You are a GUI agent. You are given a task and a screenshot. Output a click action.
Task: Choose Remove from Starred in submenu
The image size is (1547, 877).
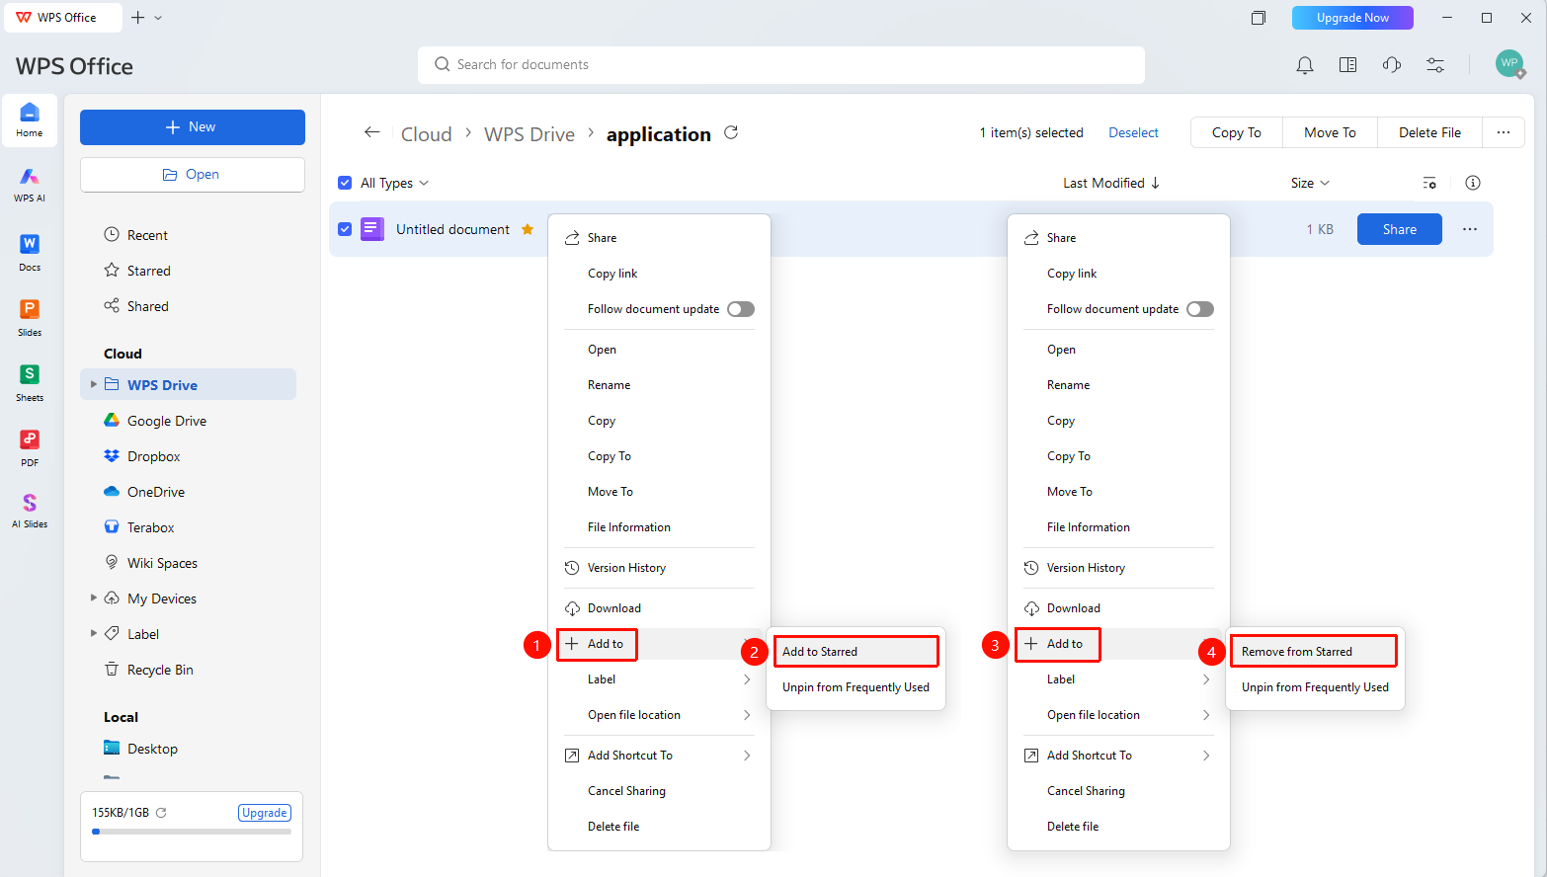[1314, 652]
